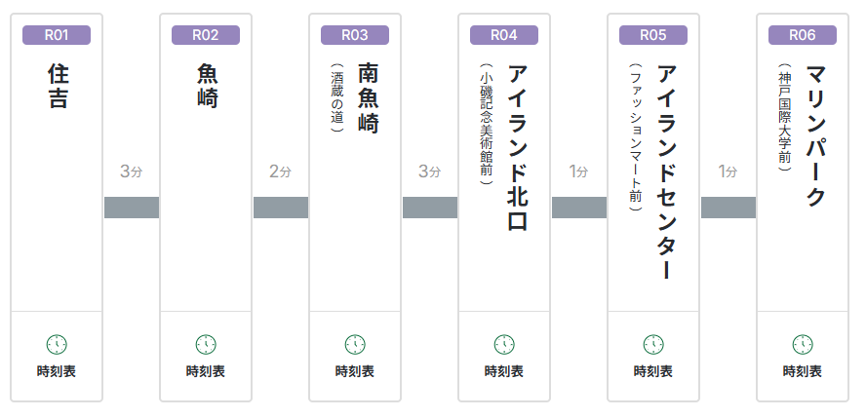This screenshot has height=418, width=866.
Task: Click the clock icon under アイランド北口
Action: [x=504, y=344]
